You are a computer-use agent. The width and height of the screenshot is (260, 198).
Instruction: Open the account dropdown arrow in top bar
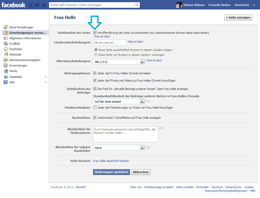click(x=254, y=5)
